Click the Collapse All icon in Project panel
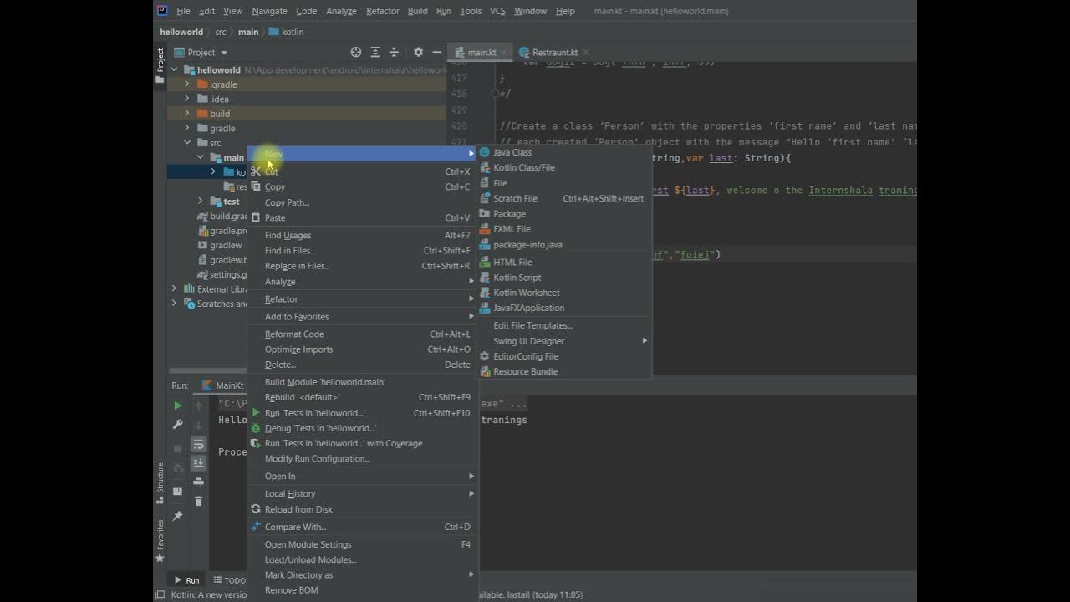Viewport: 1070px width, 602px height. tap(395, 52)
